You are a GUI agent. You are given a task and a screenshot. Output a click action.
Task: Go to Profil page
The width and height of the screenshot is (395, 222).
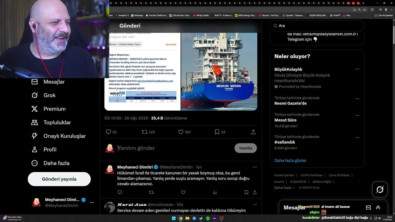pyautogui.click(x=44, y=150)
